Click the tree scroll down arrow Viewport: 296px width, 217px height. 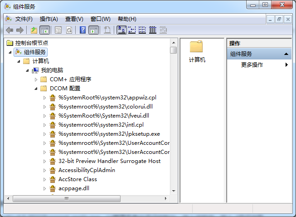point(174,191)
